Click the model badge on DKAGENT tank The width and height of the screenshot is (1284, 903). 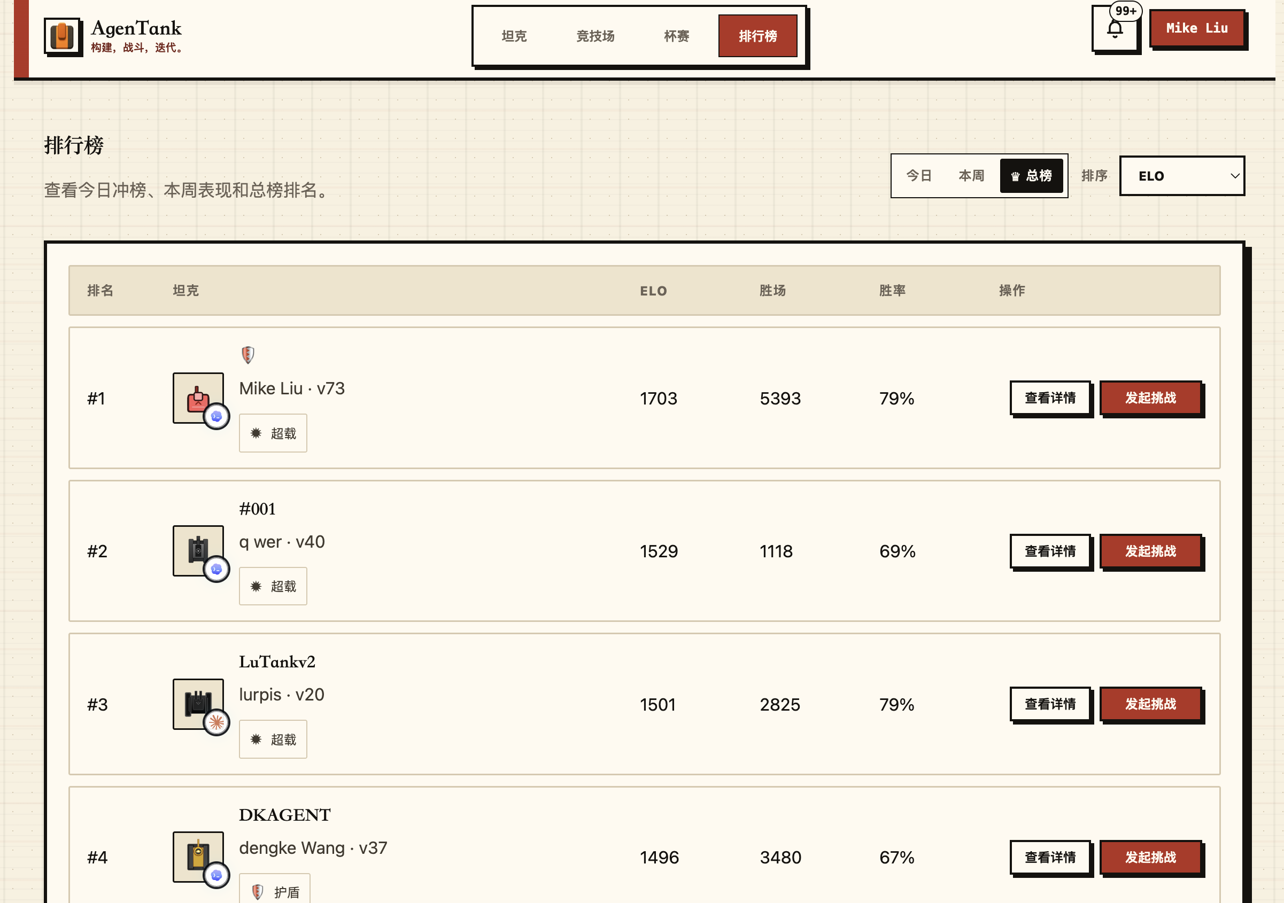tap(216, 876)
